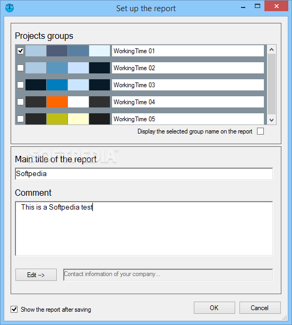Enable display of selected group name on report
Viewport: 292px width, 325px height.
(x=260, y=131)
